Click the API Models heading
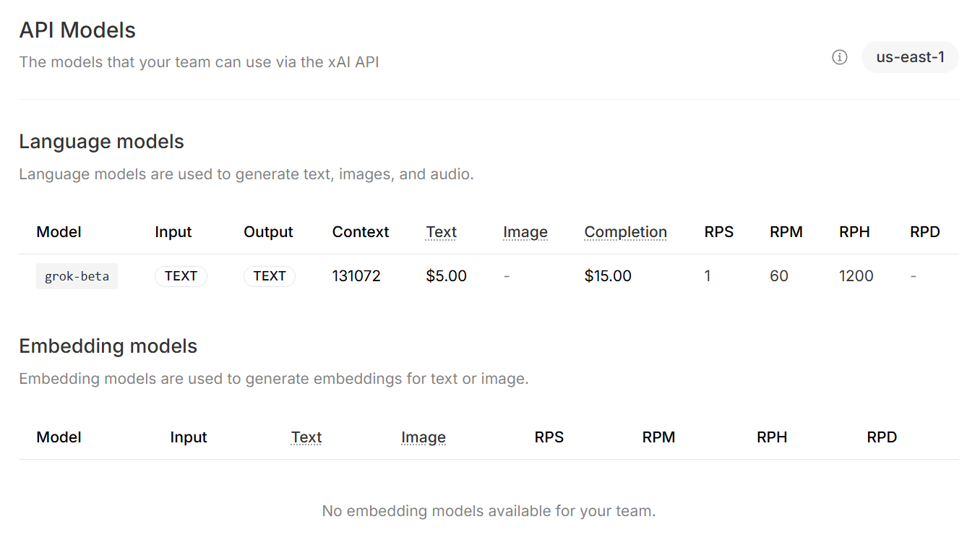The width and height of the screenshot is (967, 553). 77,30
